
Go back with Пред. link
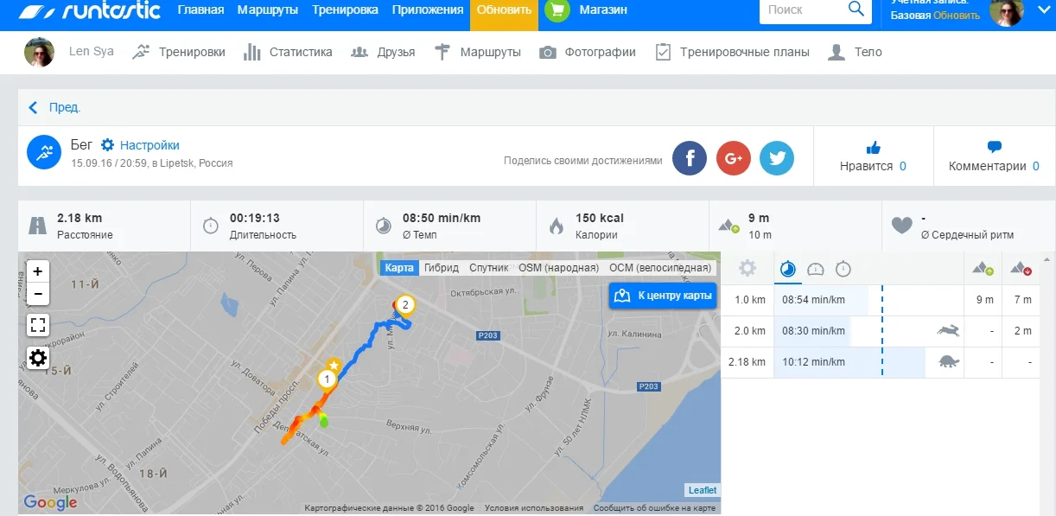(54, 107)
